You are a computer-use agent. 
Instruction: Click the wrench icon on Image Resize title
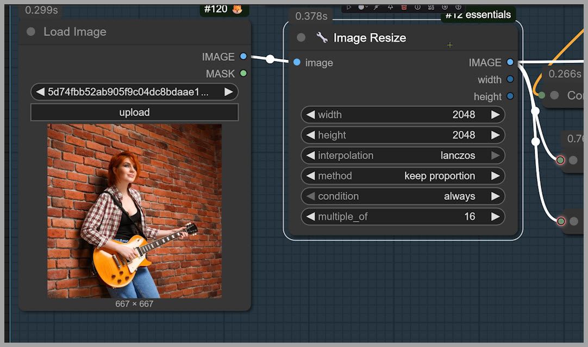pyautogui.click(x=322, y=37)
